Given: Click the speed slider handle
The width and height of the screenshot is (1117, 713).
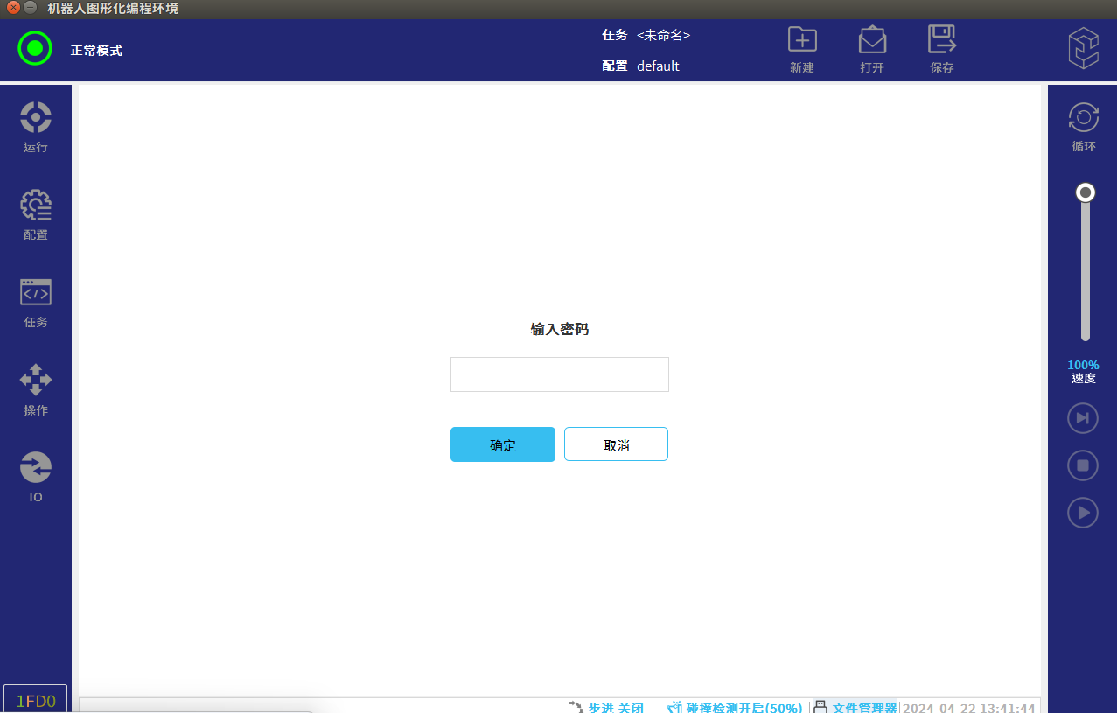Looking at the screenshot, I should coord(1086,192).
